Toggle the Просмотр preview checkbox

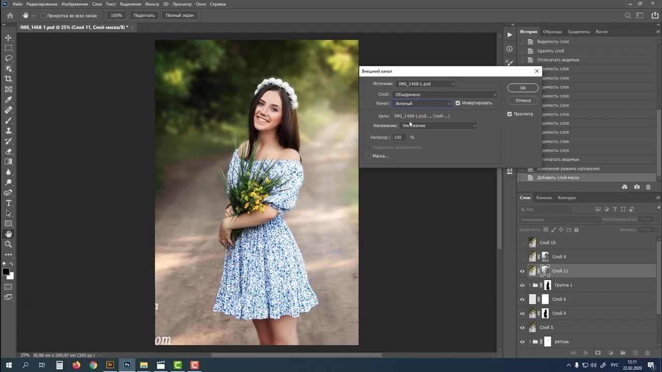point(509,114)
